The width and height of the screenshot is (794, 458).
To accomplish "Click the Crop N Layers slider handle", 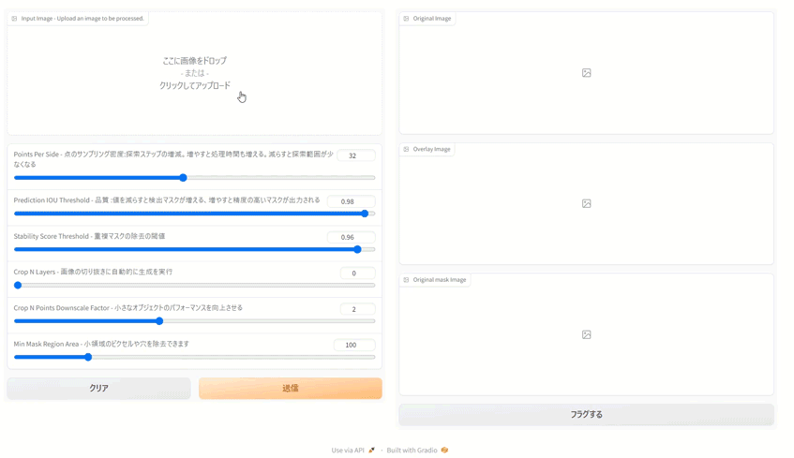I will (18, 286).
